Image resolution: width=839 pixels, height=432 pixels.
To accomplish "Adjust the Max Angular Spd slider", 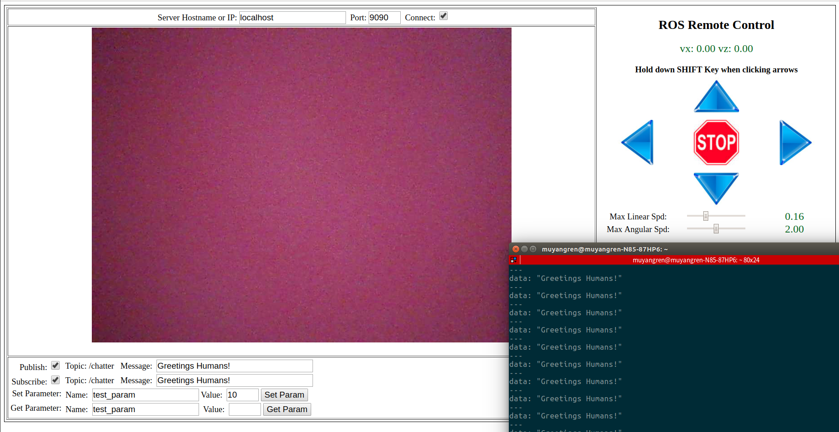I will [716, 228].
